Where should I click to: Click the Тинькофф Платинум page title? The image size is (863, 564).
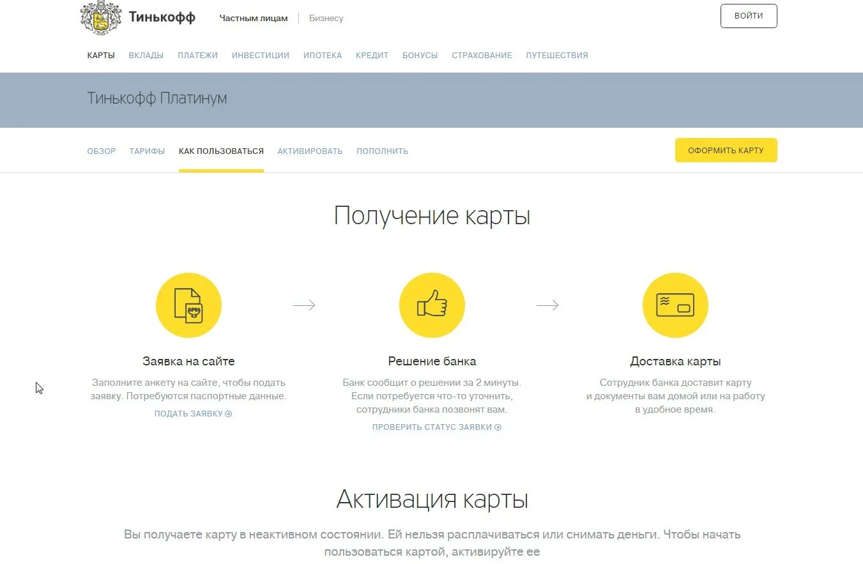[x=157, y=98]
